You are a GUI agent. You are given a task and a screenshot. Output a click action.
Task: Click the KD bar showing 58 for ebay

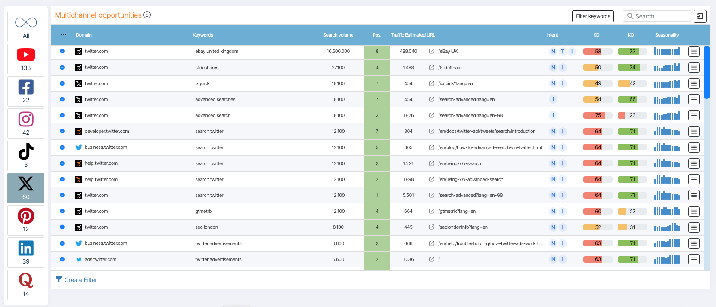(x=598, y=52)
